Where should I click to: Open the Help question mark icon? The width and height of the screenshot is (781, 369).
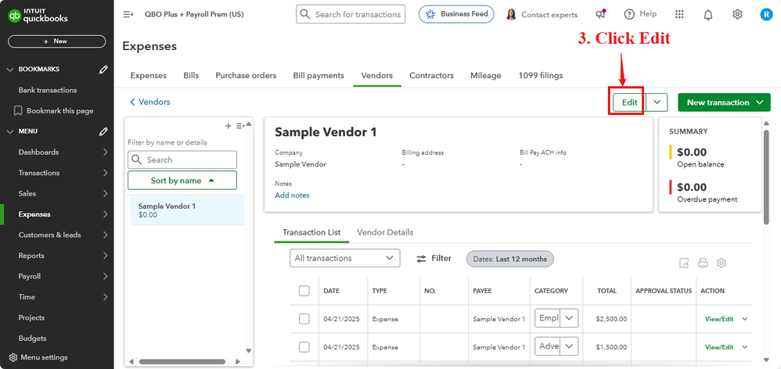[630, 14]
